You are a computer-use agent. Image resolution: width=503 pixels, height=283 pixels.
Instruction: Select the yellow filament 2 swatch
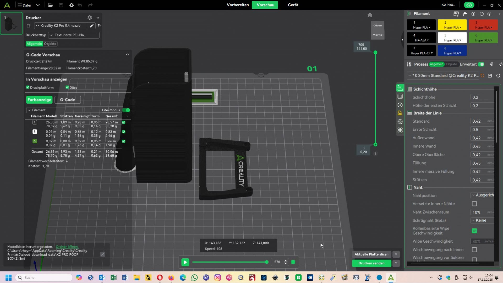tap(452, 25)
